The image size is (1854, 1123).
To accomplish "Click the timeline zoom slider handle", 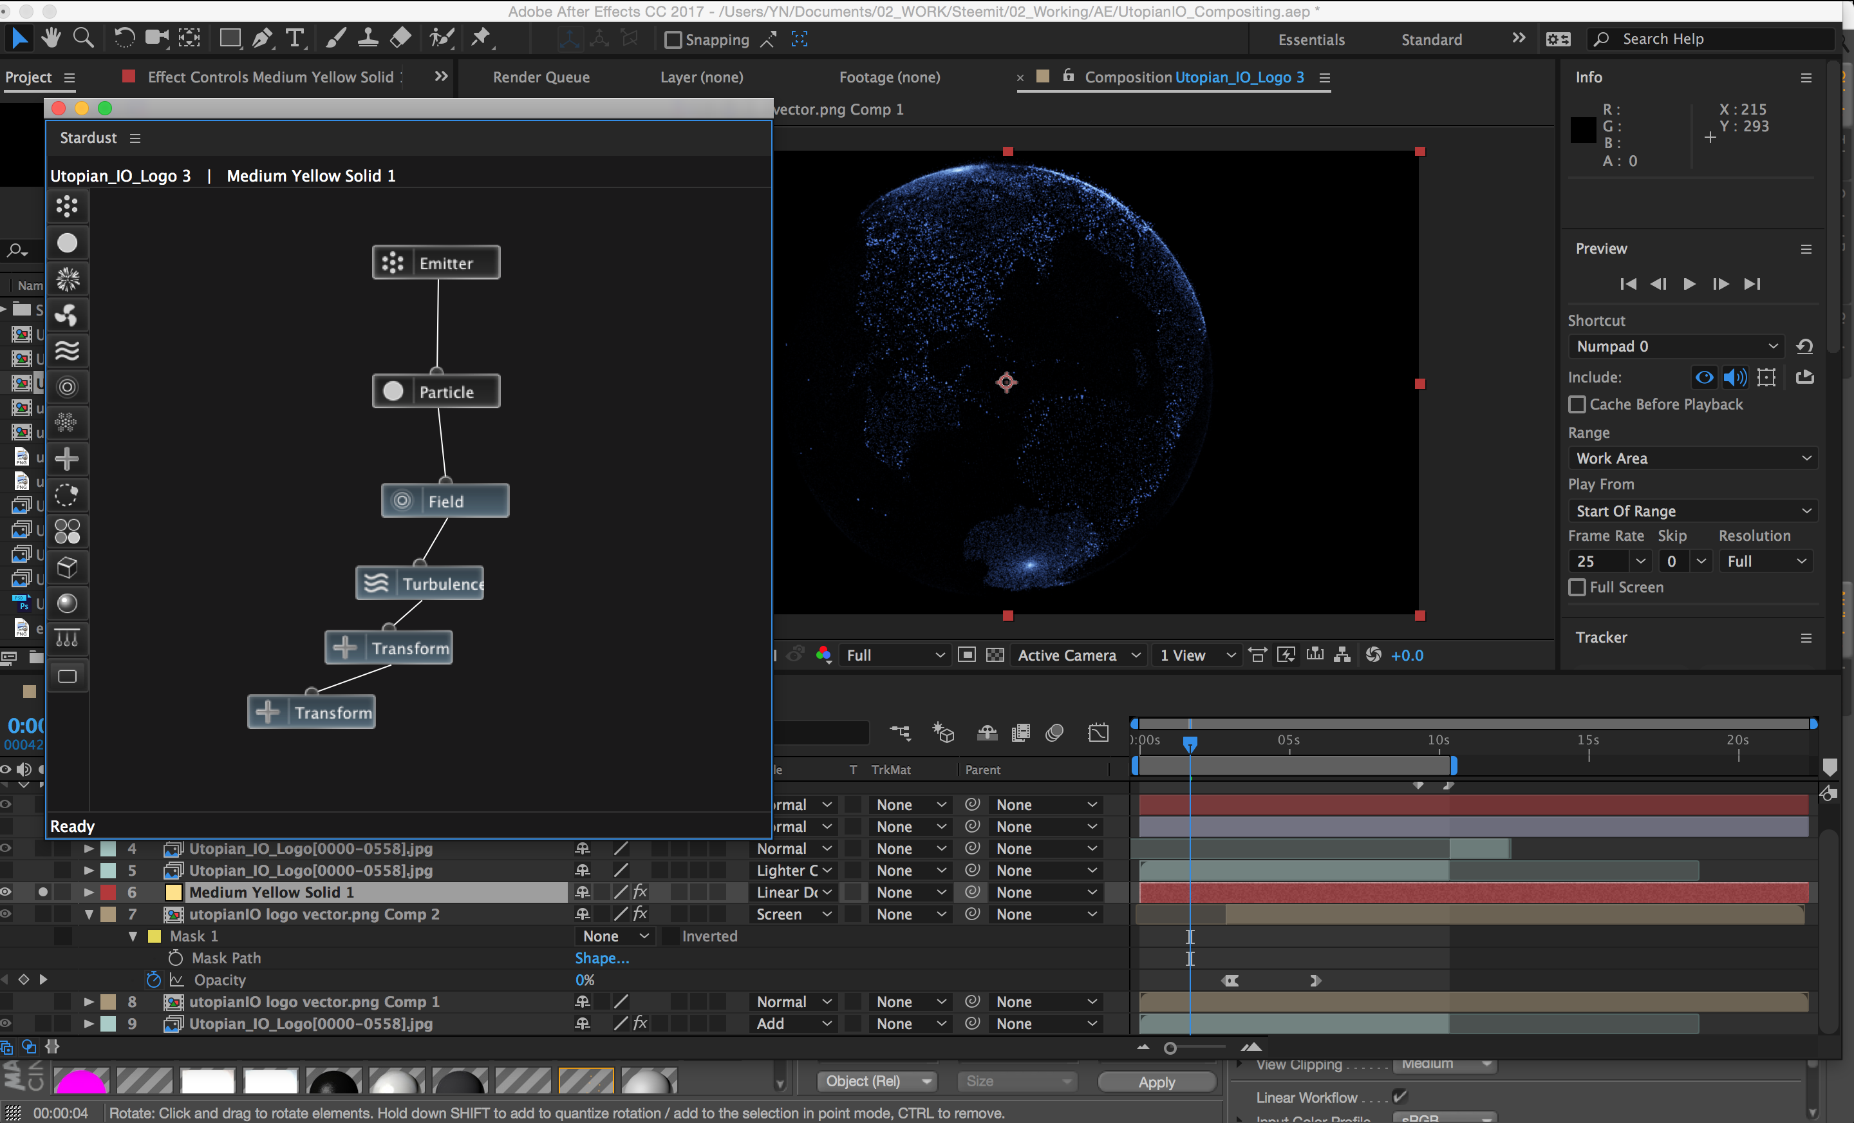I will point(1169,1048).
